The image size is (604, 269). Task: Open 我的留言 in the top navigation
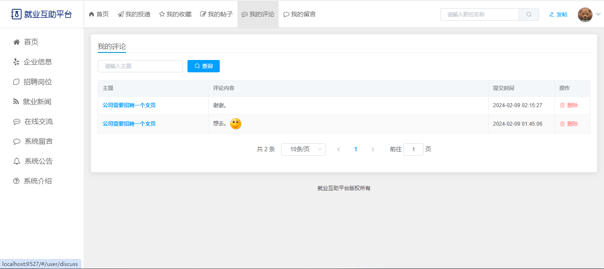[x=299, y=14]
